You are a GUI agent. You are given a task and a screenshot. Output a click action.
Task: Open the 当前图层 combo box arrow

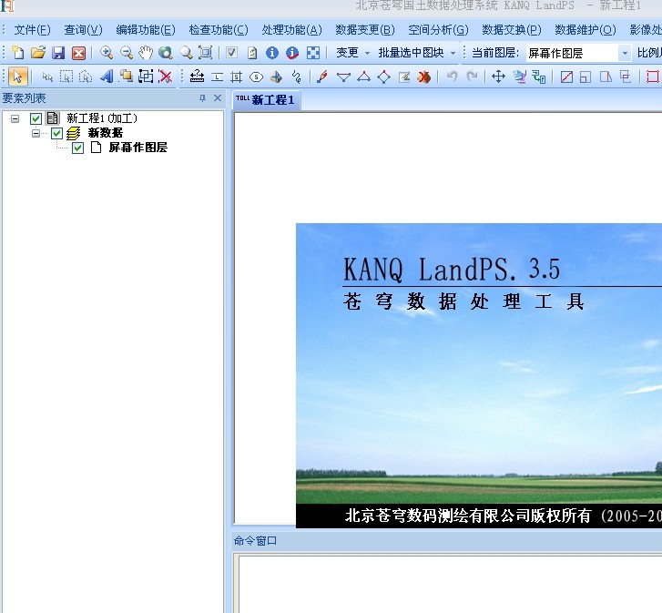pyautogui.click(x=625, y=53)
